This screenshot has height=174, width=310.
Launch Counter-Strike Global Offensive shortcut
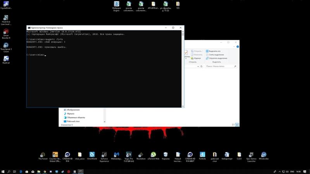pyautogui.click(x=55, y=157)
